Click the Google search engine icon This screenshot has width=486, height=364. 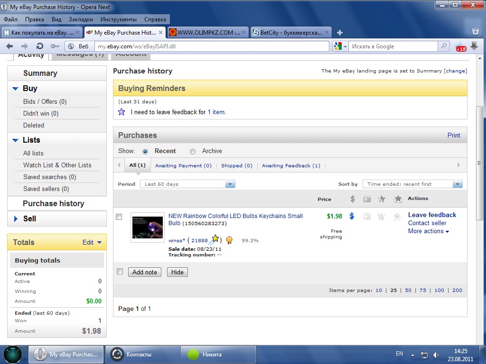pyautogui.click(x=337, y=46)
